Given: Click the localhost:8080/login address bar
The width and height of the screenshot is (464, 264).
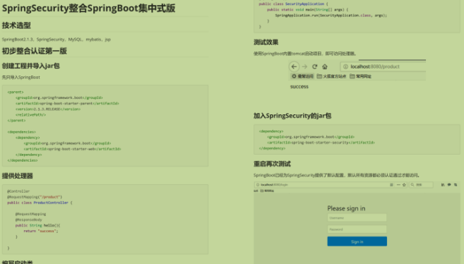Looking at the screenshot, I should (321, 185).
